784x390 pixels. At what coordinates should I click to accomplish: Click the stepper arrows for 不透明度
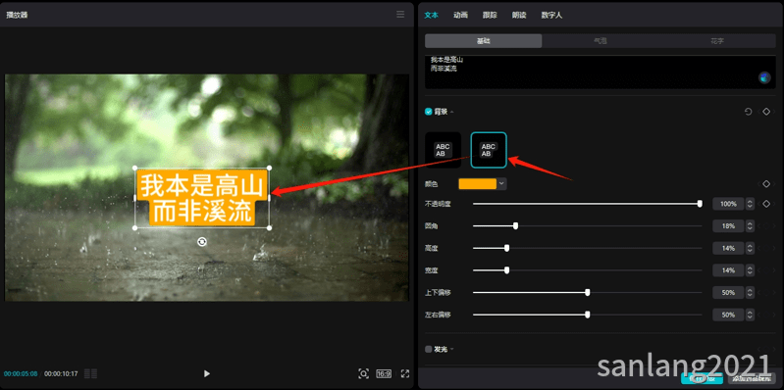(750, 204)
